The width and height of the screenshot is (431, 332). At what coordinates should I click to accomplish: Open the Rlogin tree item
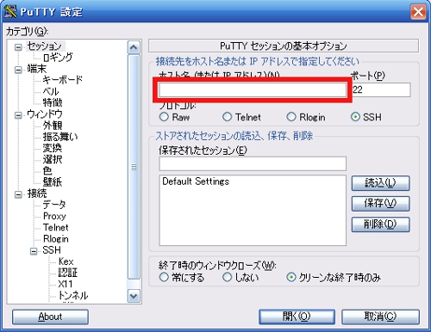(55, 238)
